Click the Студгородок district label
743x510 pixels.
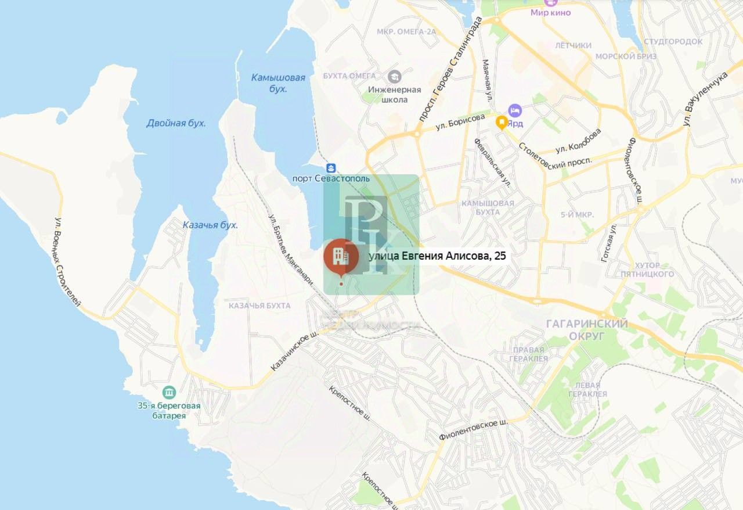click(x=673, y=41)
